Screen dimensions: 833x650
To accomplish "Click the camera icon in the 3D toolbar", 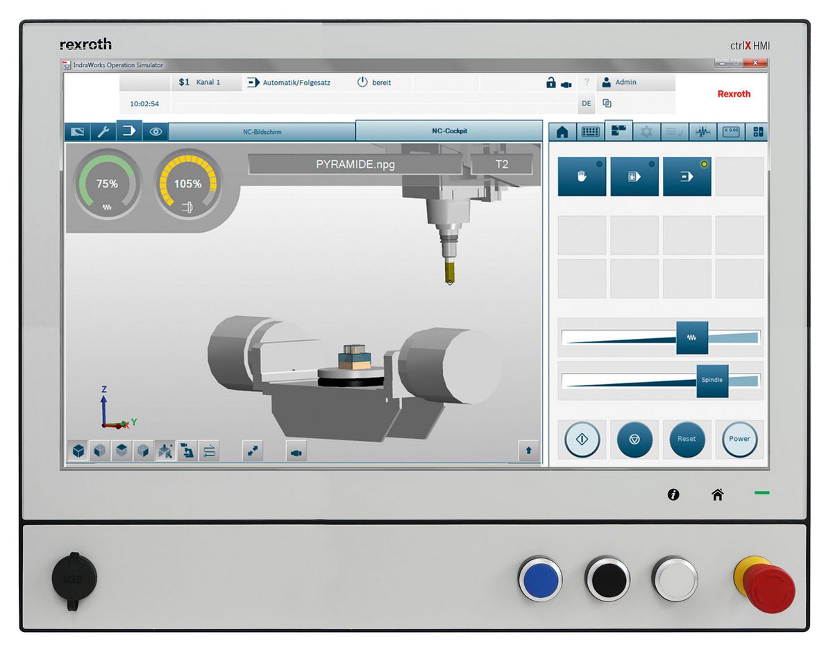I will tap(296, 451).
